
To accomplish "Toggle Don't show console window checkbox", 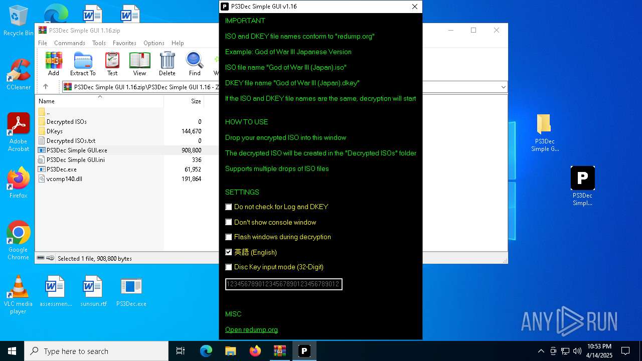I will [x=229, y=222].
